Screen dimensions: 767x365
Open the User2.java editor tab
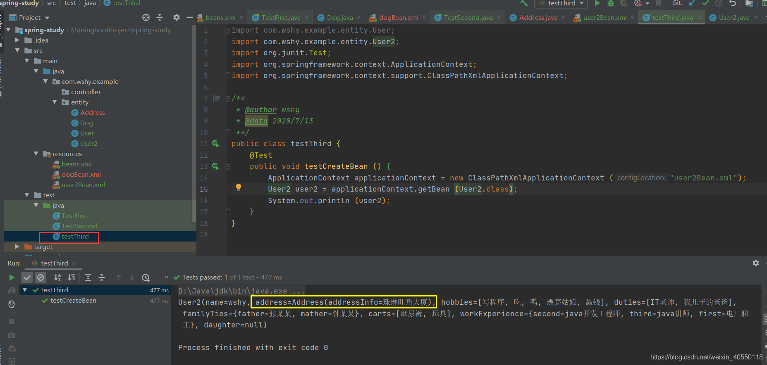[x=734, y=17]
